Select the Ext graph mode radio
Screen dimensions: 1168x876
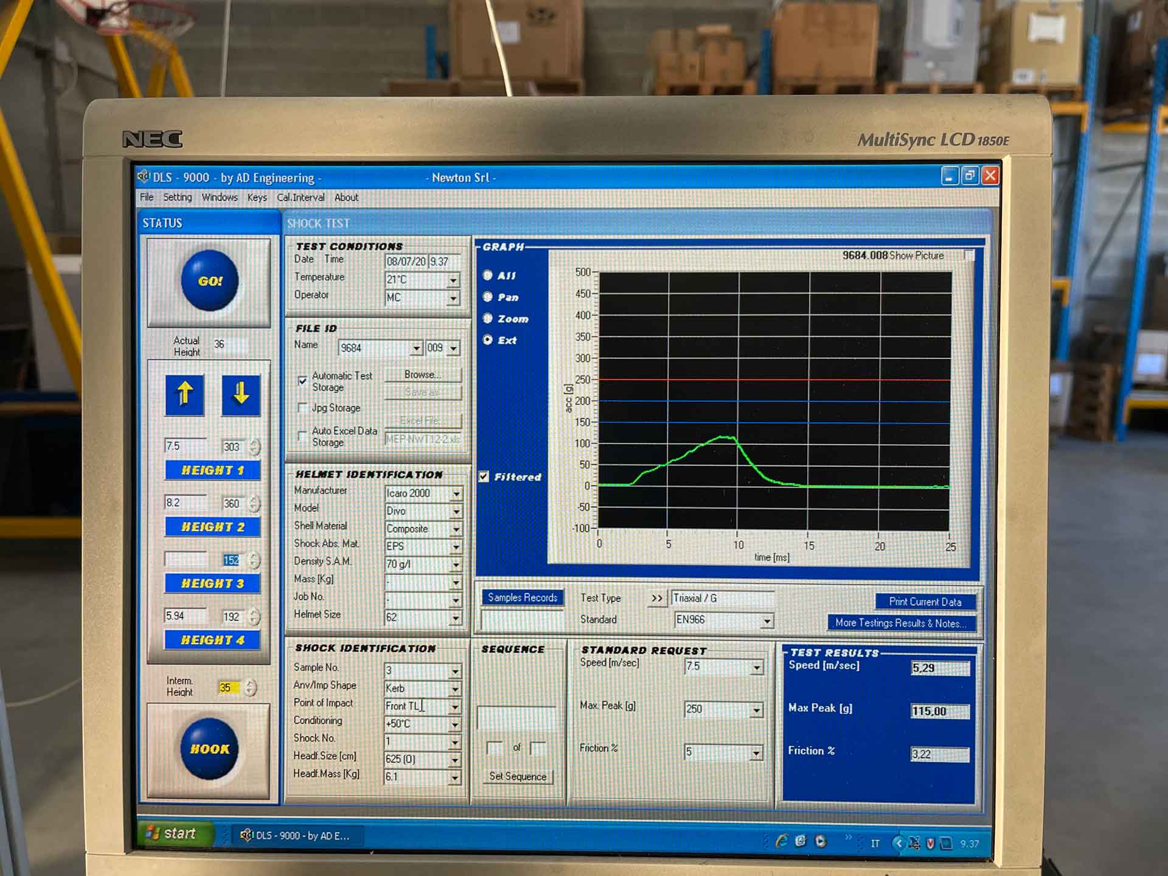[x=488, y=340]
